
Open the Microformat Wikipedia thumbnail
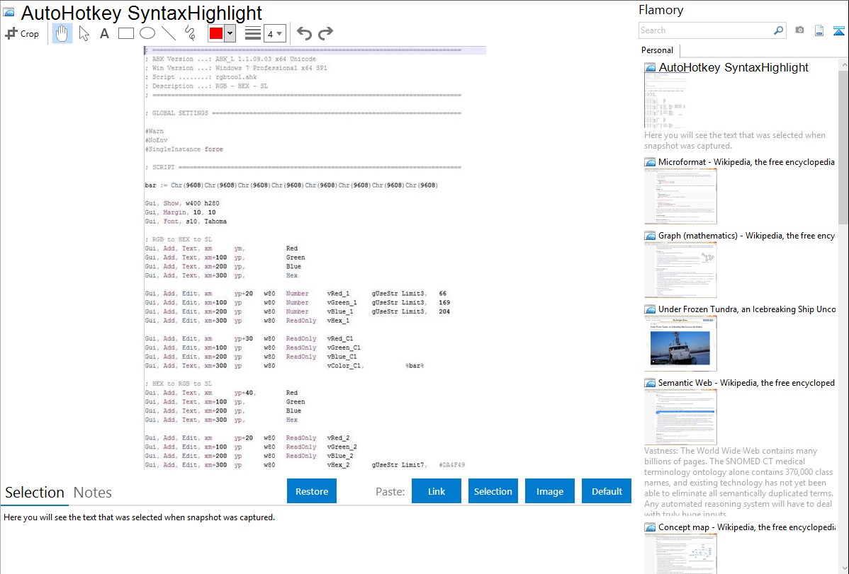click(x=680, y=196)
